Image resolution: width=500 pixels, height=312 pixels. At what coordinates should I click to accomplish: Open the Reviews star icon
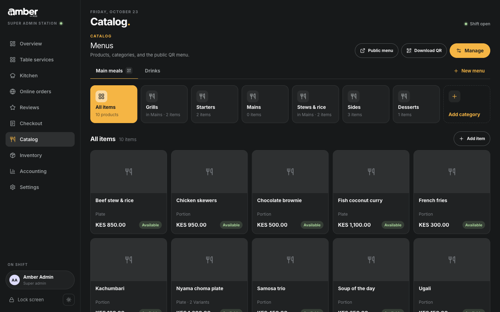[x=12, y=107]
